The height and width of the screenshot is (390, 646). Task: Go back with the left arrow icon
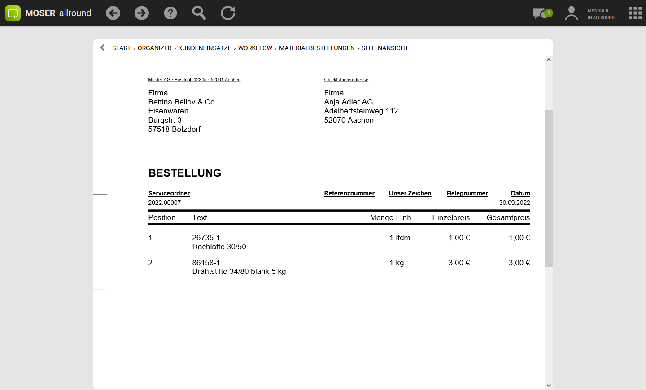click(113, 13)
